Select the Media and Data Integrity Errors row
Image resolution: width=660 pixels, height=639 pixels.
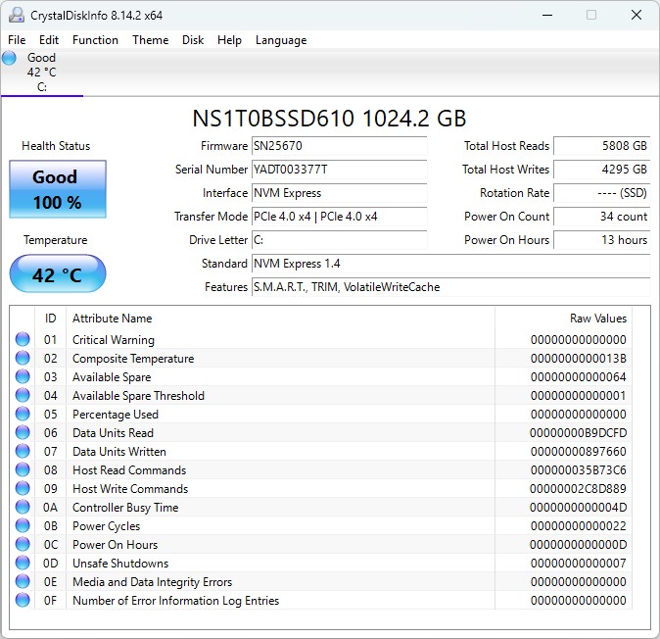coord(152,582)
